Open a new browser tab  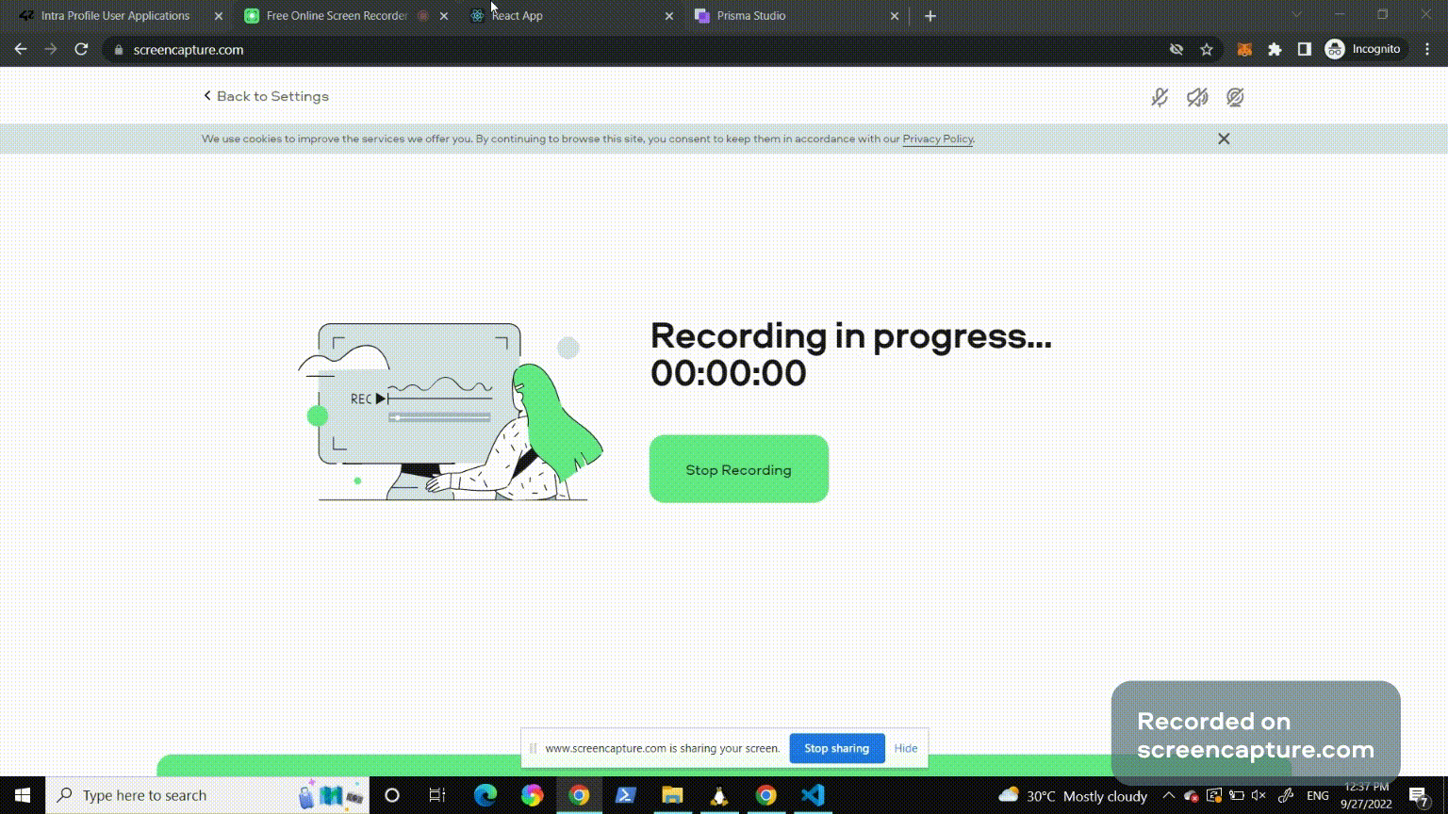click(x=930, y=16)
